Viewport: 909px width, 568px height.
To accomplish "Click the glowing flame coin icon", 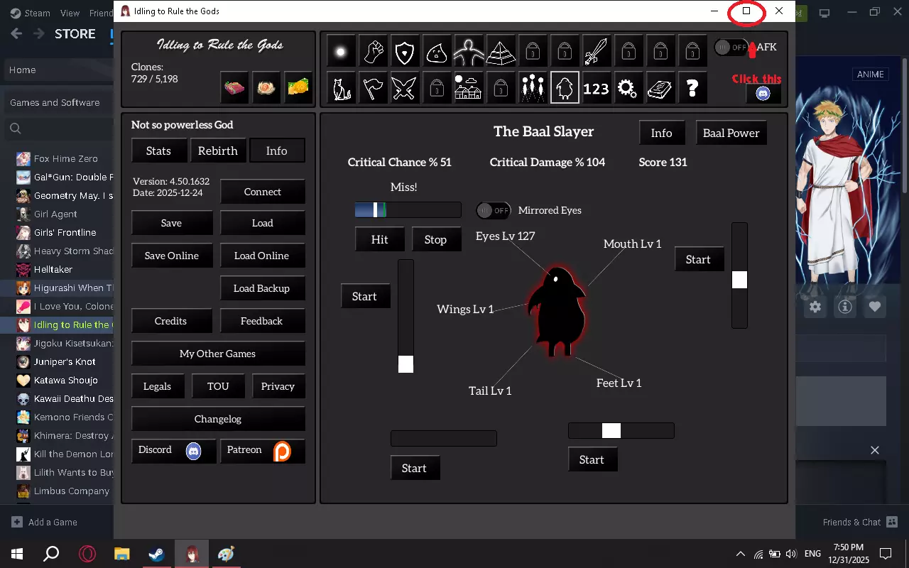I will (267, 87).
